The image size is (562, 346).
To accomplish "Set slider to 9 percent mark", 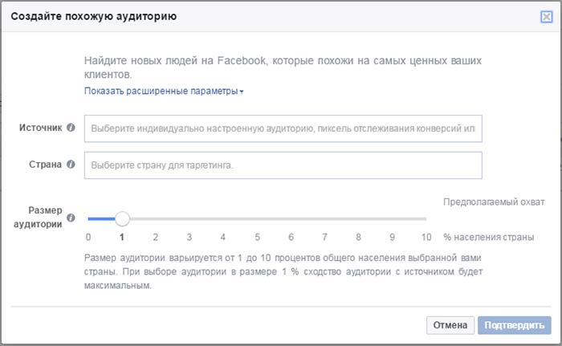I will [393, 218].
